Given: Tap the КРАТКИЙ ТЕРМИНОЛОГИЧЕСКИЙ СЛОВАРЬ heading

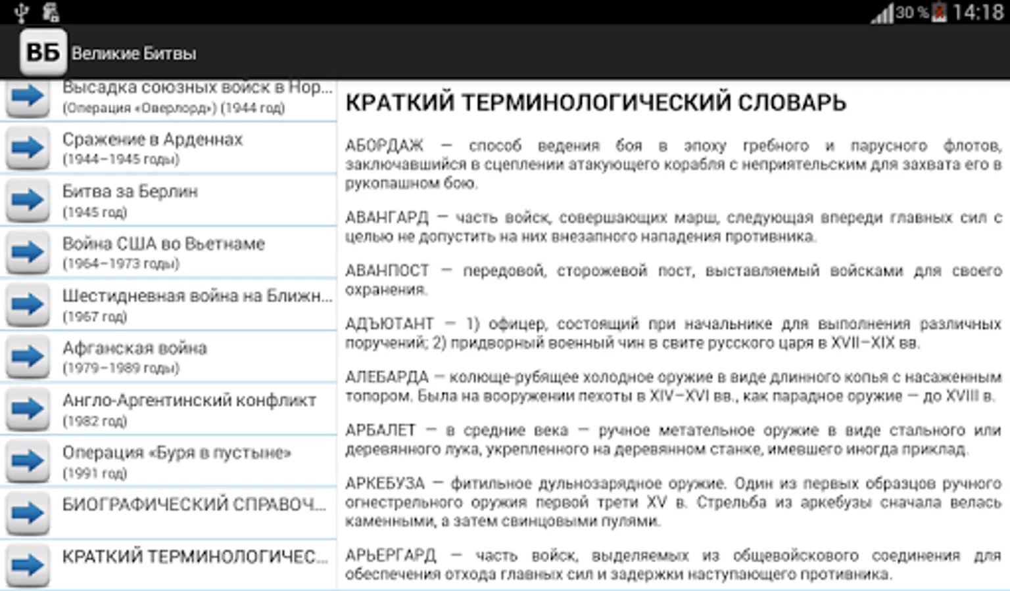Looking at the screenshot, I should click(596, 102).
